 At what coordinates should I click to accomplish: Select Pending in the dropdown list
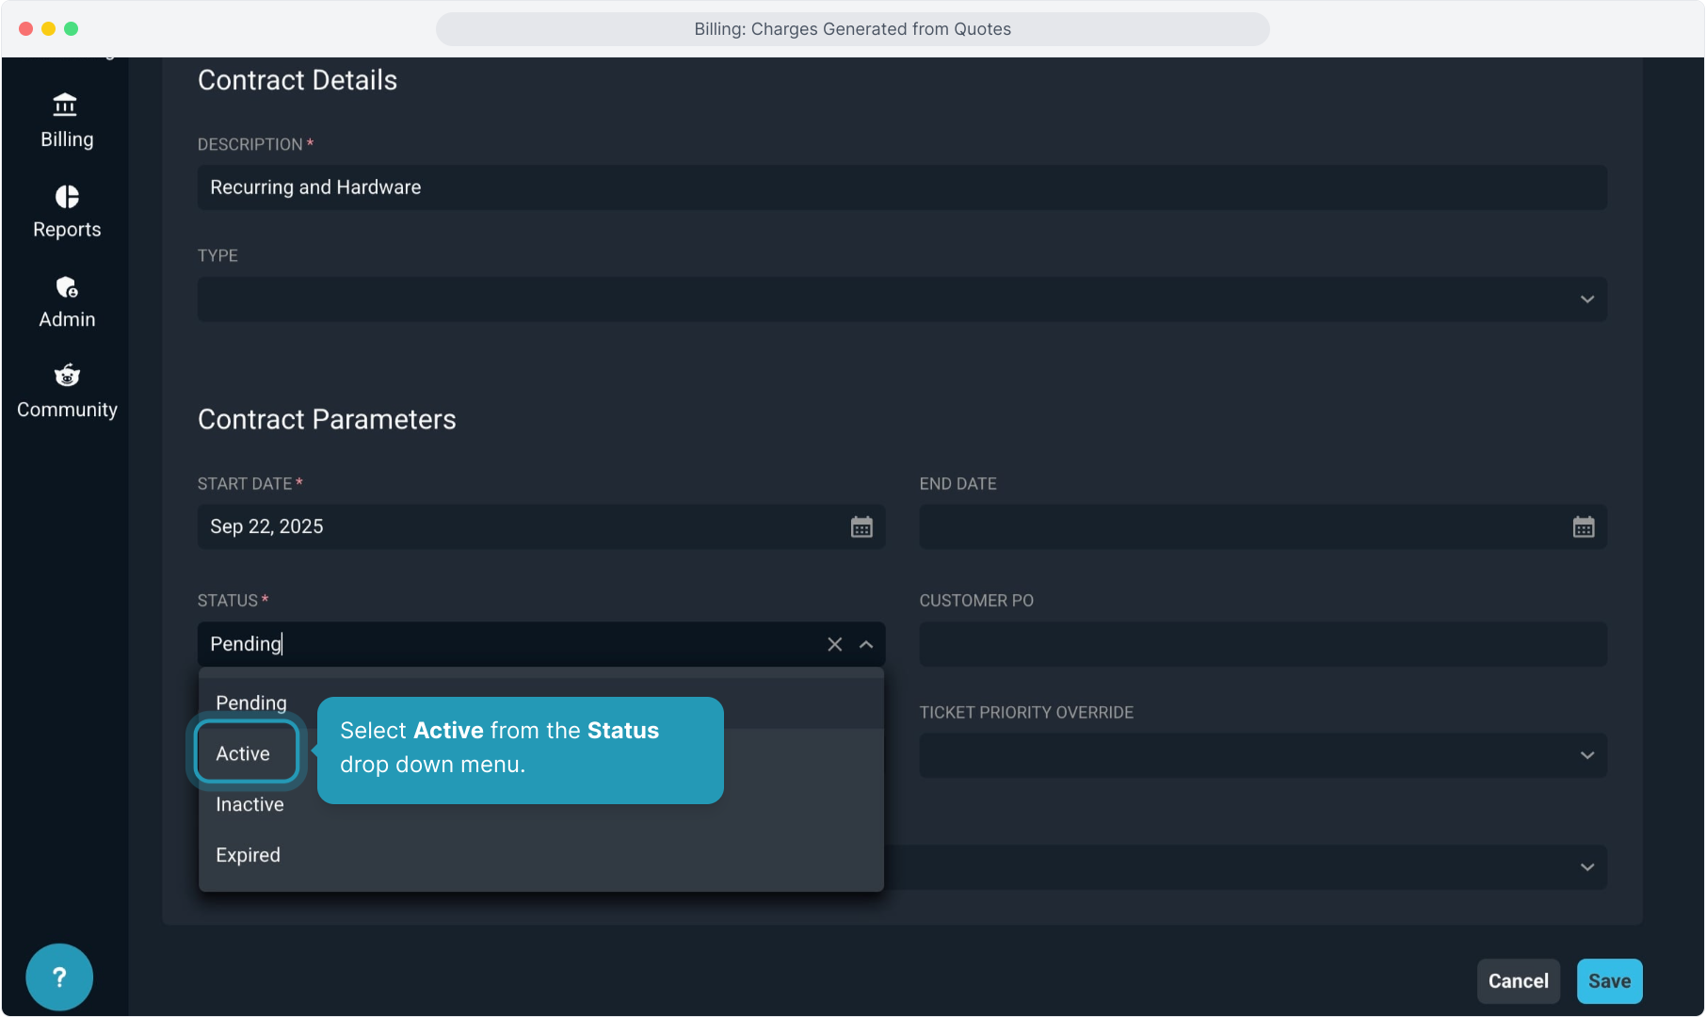click(x=251, y=703)
